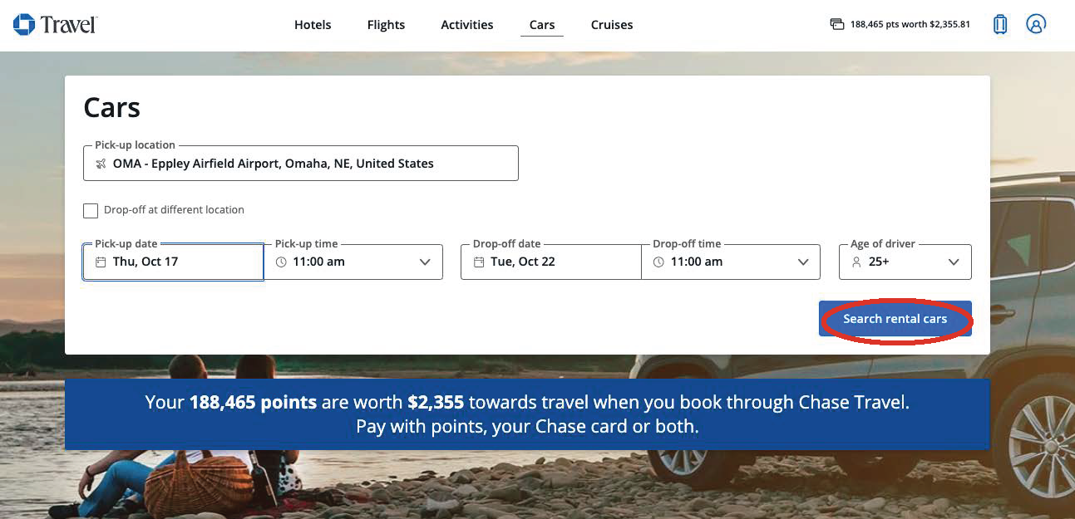Enable drop-off at different location checkbox
The height and width of the screenshot is (519, 1075).
tap(91, 211)
